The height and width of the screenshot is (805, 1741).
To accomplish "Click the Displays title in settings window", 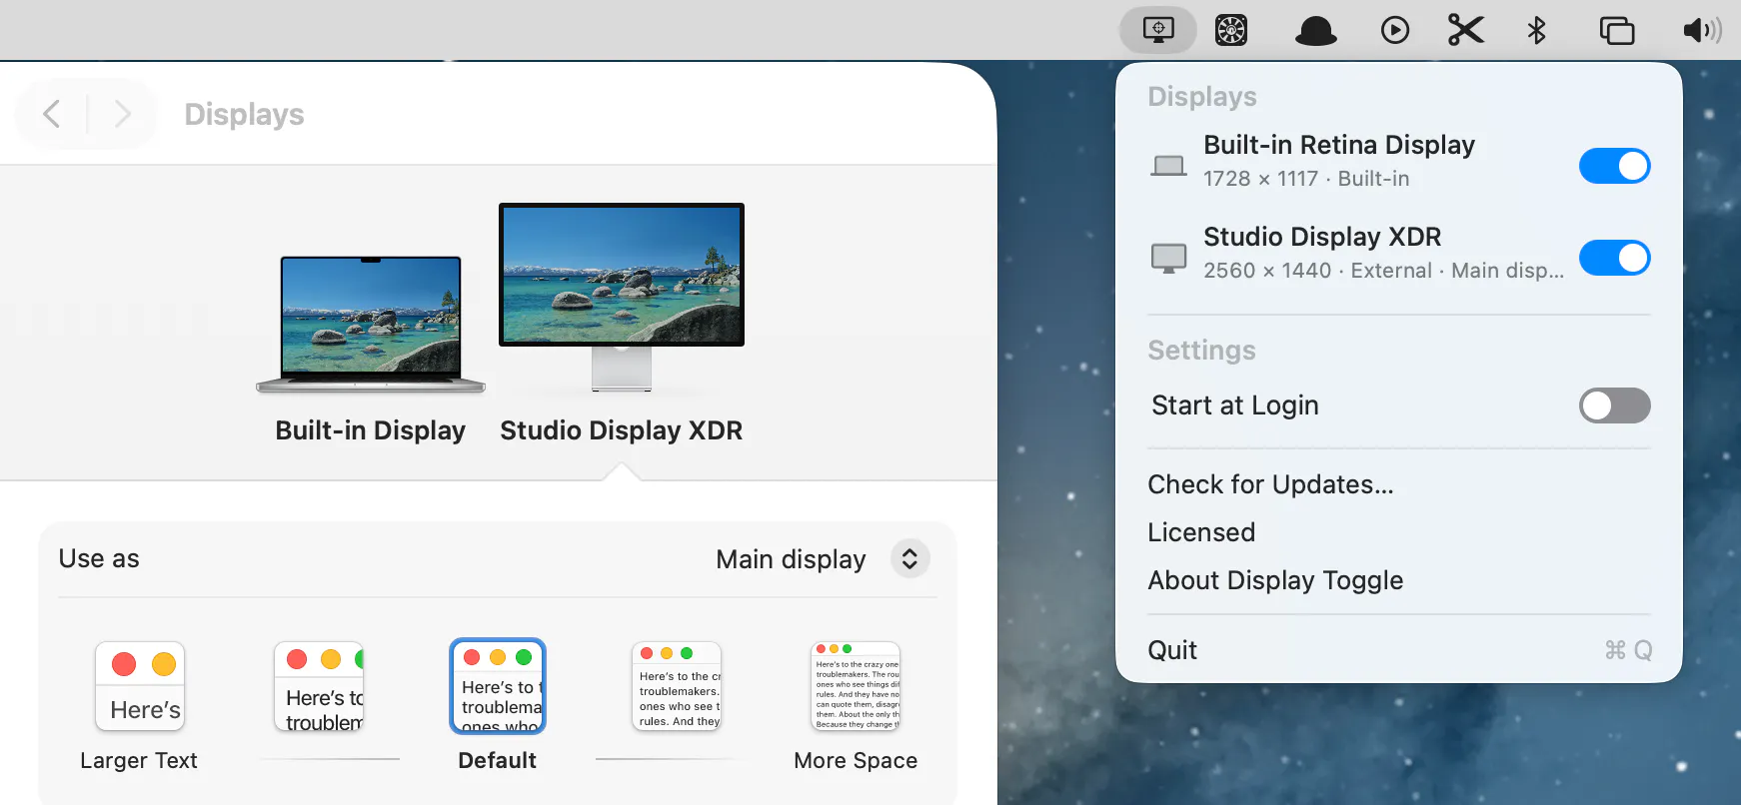I will point(244,114).
